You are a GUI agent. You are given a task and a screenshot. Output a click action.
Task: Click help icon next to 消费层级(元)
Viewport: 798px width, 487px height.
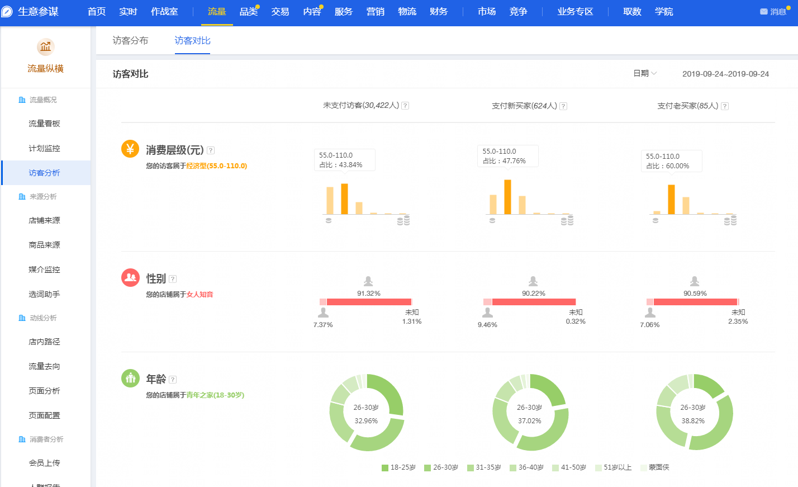[211, 150]
